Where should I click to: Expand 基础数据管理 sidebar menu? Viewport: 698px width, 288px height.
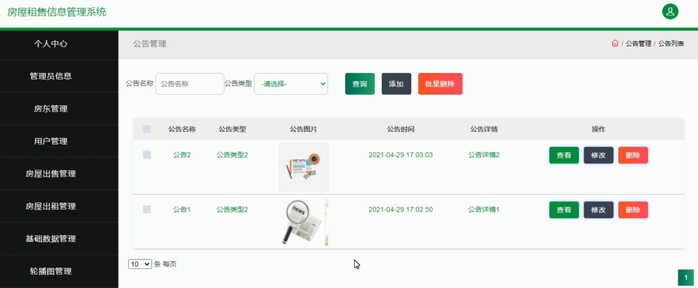tap(50, 239)
